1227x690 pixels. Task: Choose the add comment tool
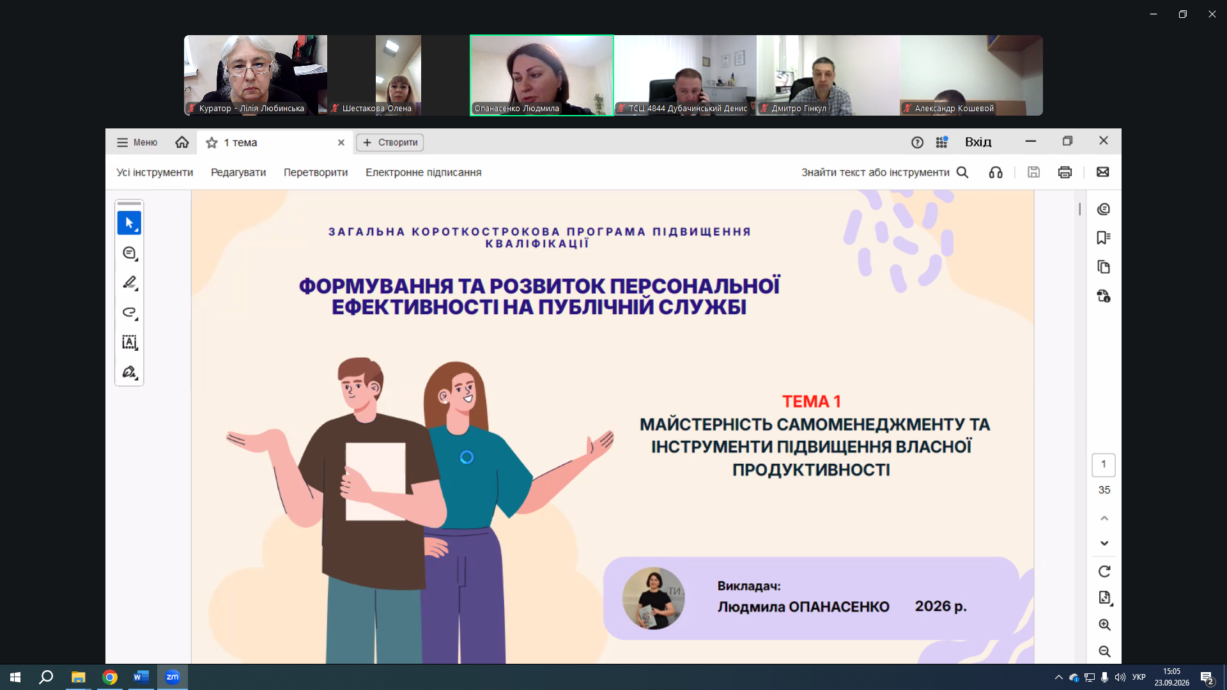[x=129, y=253]
